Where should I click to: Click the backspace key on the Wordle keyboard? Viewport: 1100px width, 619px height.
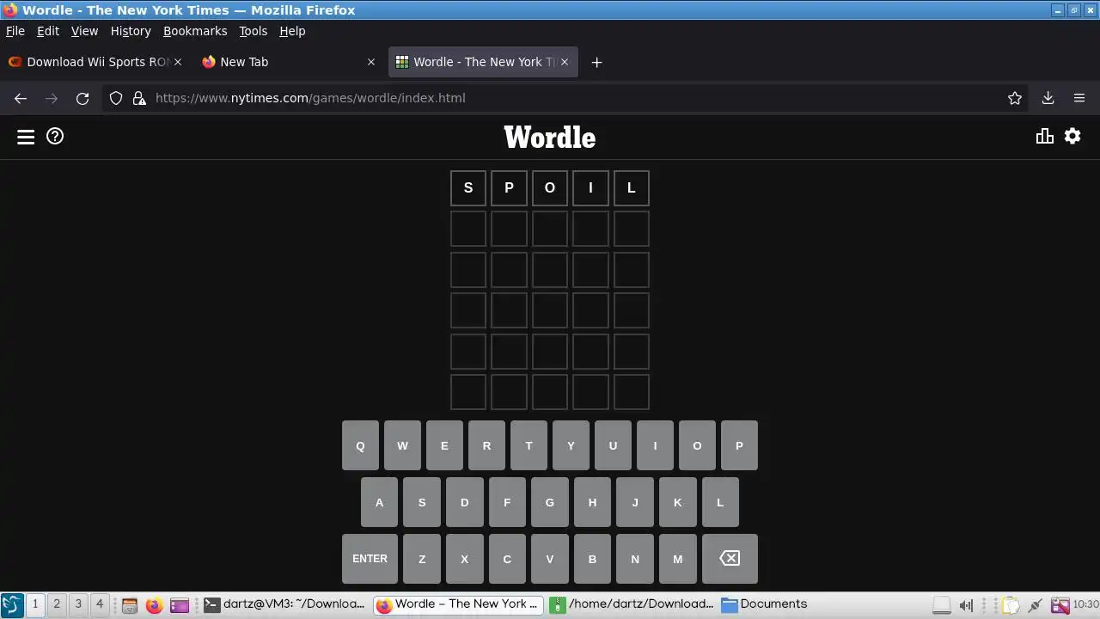pos(730,559)
